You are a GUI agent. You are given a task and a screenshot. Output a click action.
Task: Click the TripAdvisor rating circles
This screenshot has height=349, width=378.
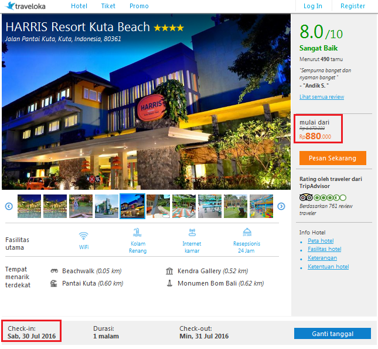(330, 197)
